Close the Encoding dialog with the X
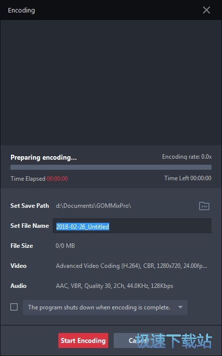Screen dimensions: 222x356 tap(206, 10)
